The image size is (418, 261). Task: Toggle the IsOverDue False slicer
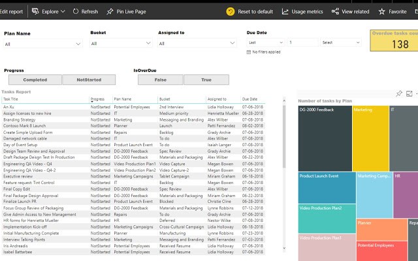pyautogui.click(x=161, y=80)
